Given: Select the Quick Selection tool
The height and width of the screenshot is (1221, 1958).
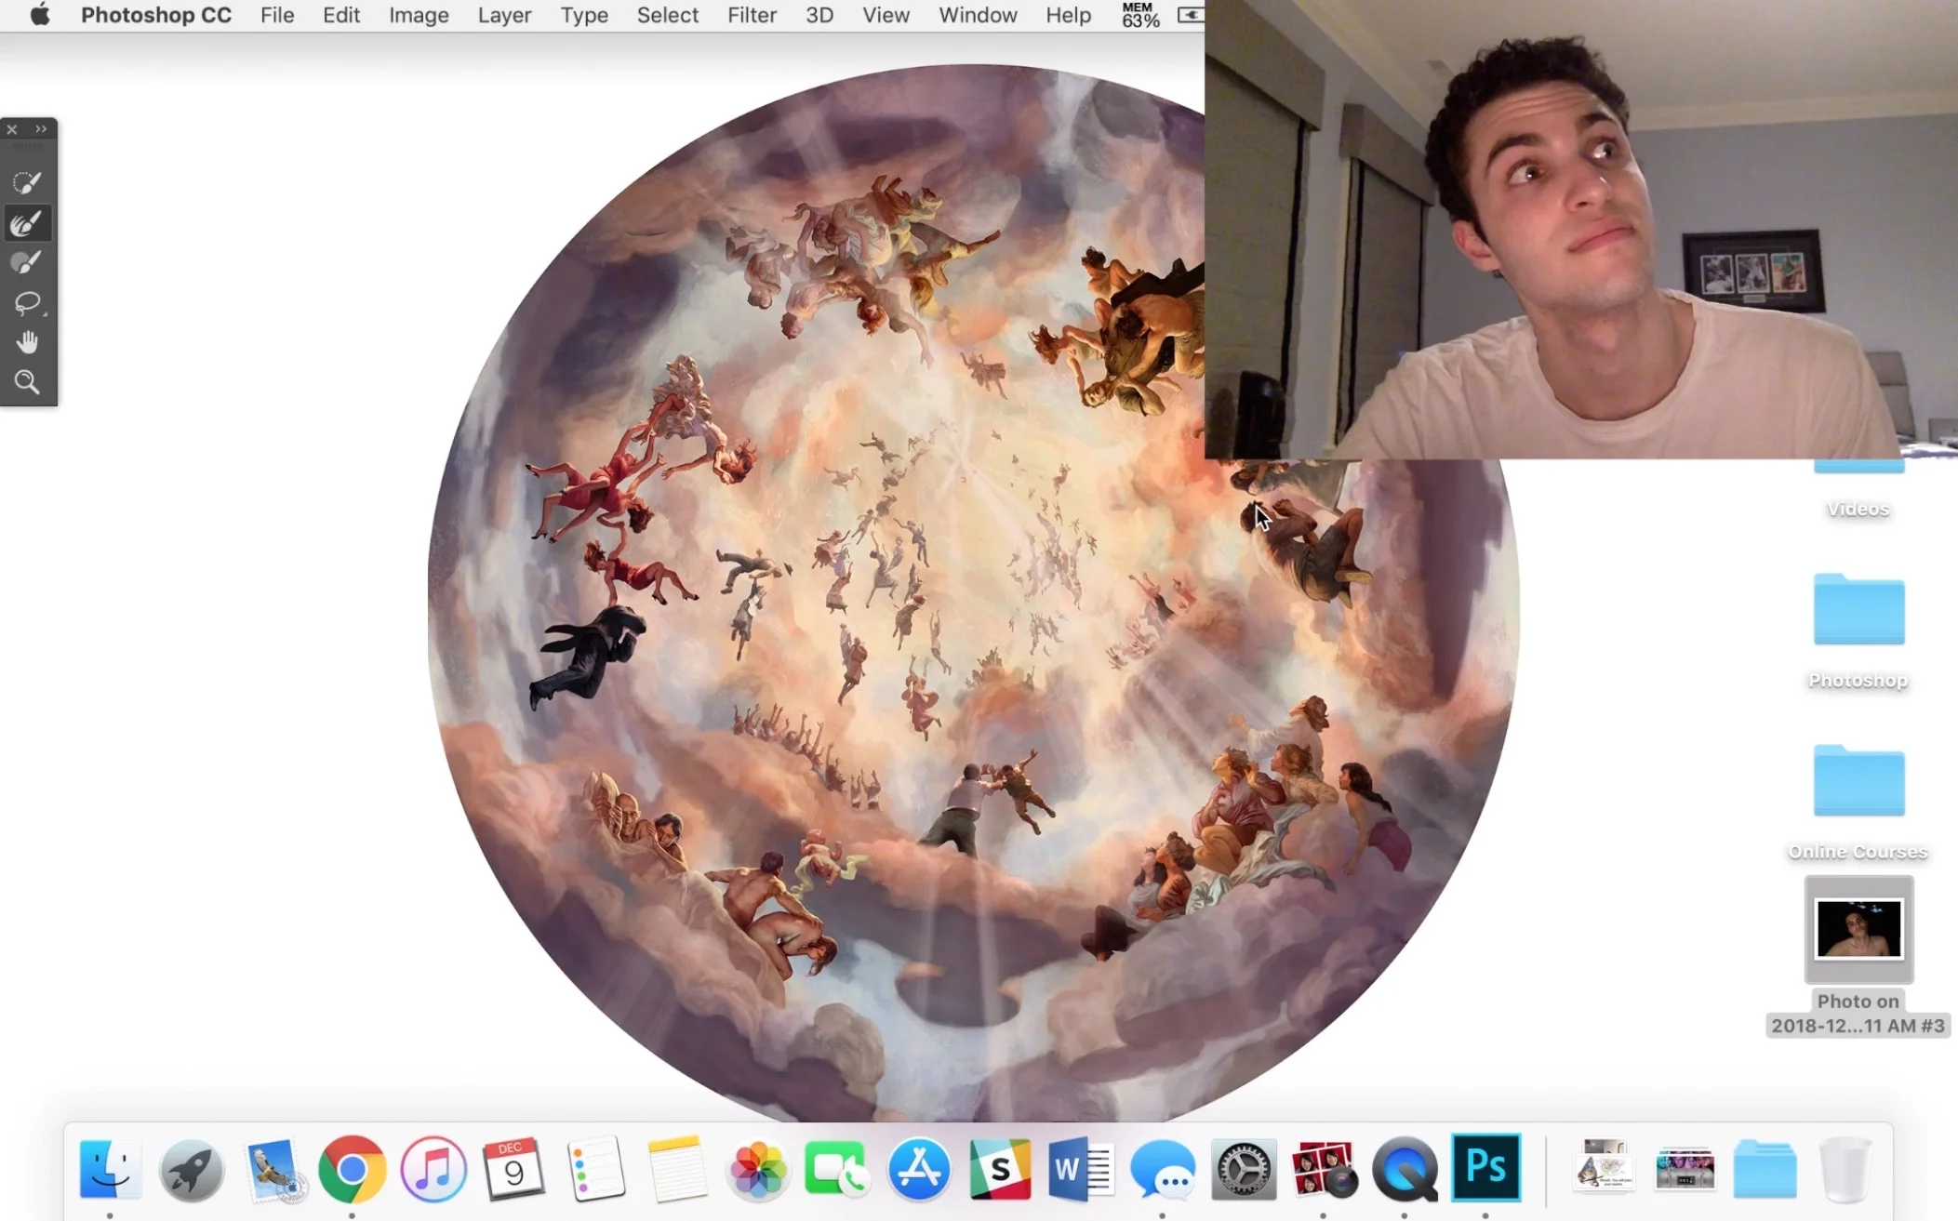Looking at the screenshot, I should (x=26, y=182).
